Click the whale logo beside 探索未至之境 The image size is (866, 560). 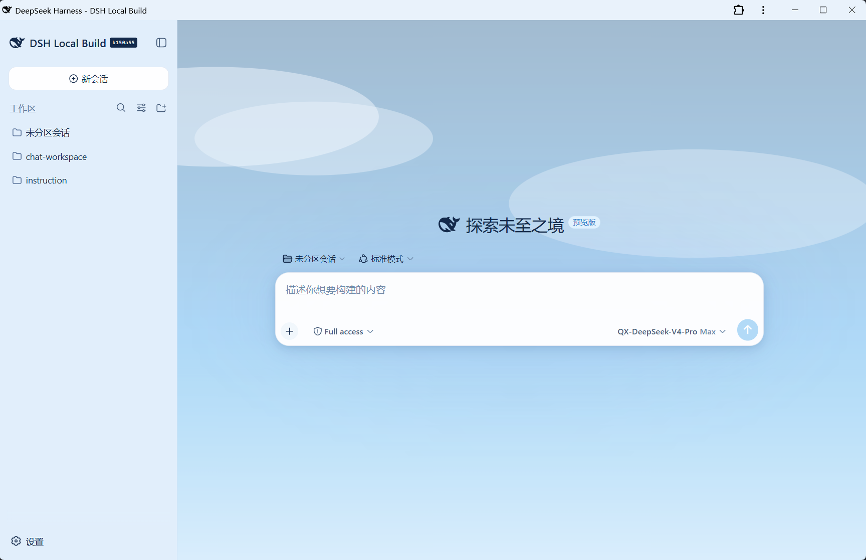click(x=449, y=225)
